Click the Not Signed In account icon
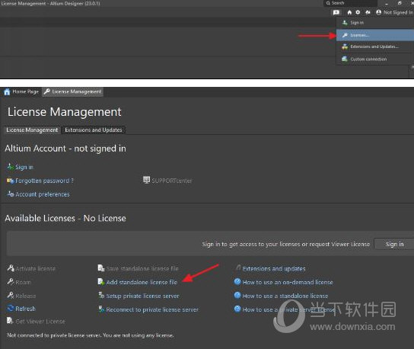Screen dimensions: 414x349 [x=379, y=12]
